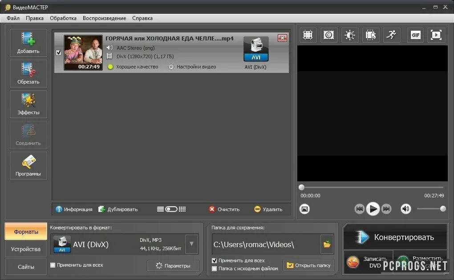Image resolution: width=454 pixels, height=280 pixels.
Task: Click the Добавить (add video) button
Action: [x=28, y=43]
